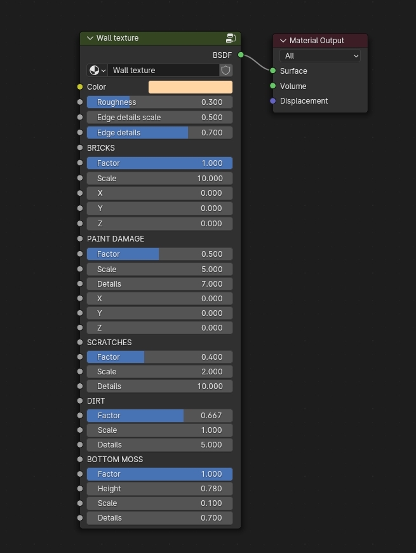
Task: Open the node tree browse dropdown
Action: coord(97,71)
